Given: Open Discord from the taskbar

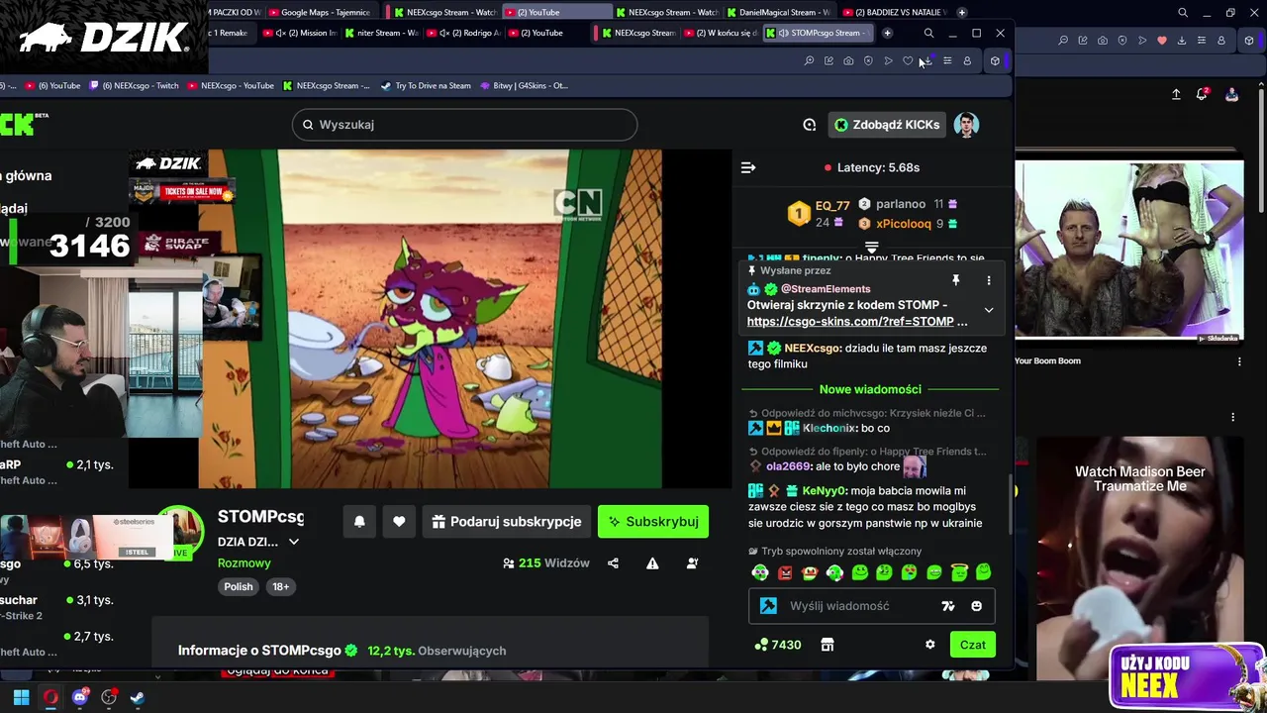Looking at the screenshot, I should pos(80,697).
